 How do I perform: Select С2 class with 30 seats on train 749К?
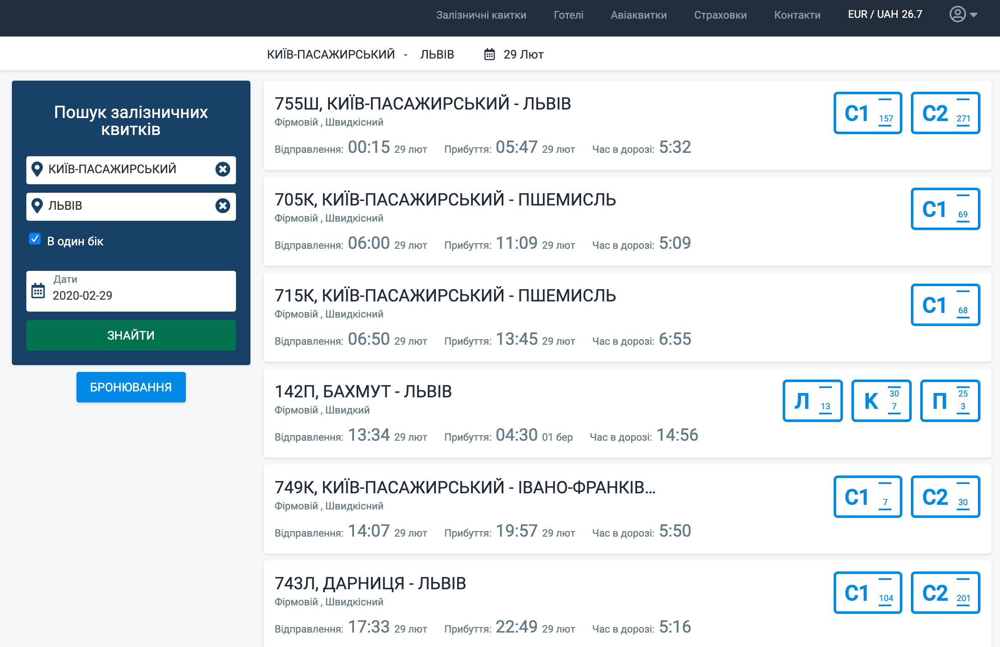946,497
